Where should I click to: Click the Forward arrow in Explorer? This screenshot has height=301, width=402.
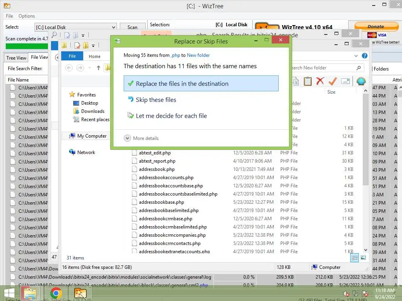[x=80, y=68]
